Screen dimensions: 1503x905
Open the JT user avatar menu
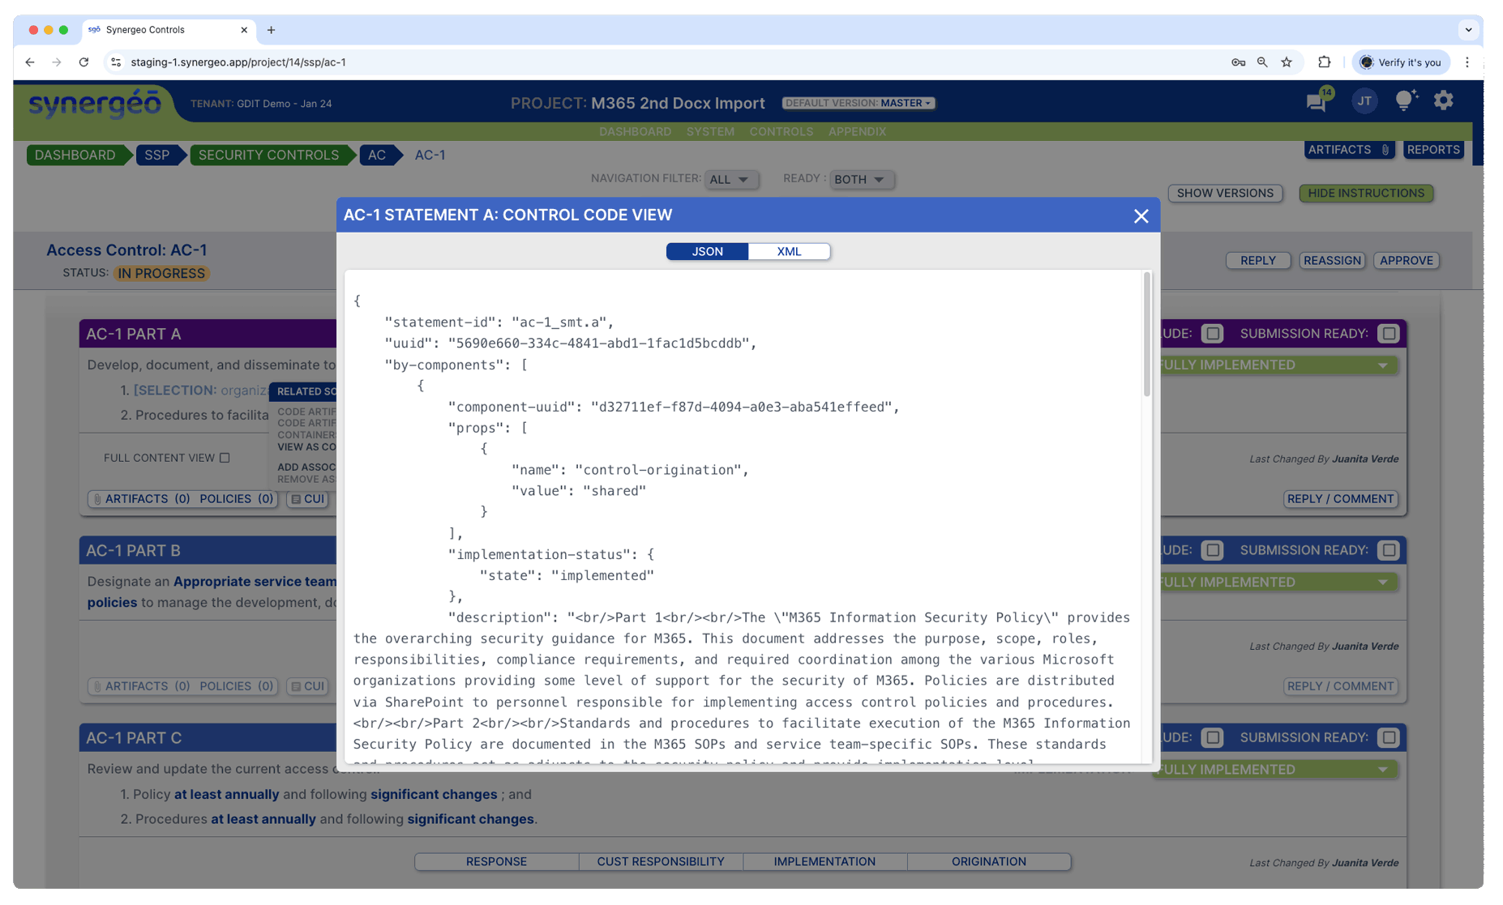click(x=1364, y=101)
